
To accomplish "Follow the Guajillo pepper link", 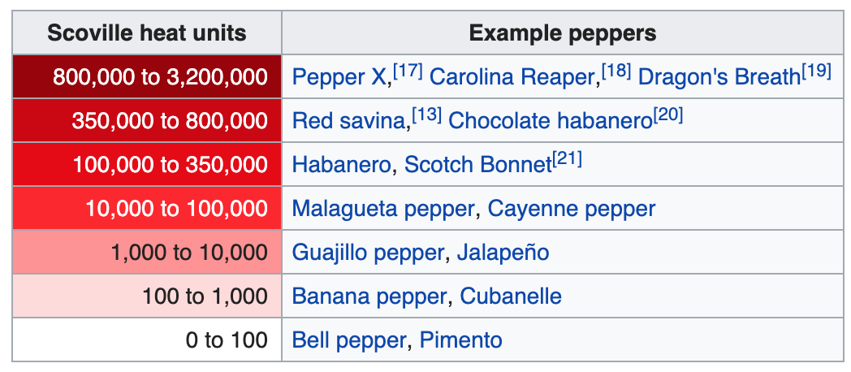I will [369, 253].
